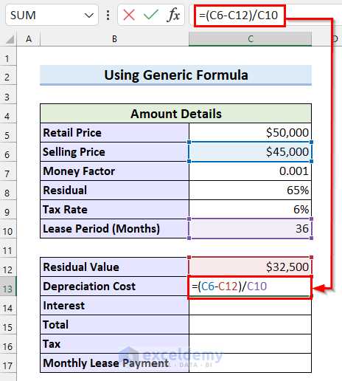Select the 'Residual Value' label cell
342x381 pixels.
[x=114, y=267]
